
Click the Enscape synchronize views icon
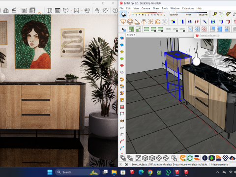[197, 158]
